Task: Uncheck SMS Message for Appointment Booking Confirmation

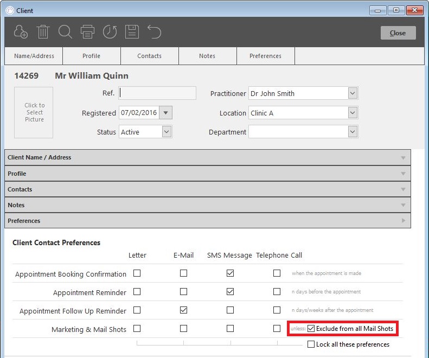Action: (230, 273)
